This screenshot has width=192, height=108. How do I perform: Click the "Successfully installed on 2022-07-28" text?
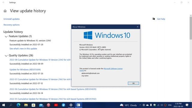[26, 45]
